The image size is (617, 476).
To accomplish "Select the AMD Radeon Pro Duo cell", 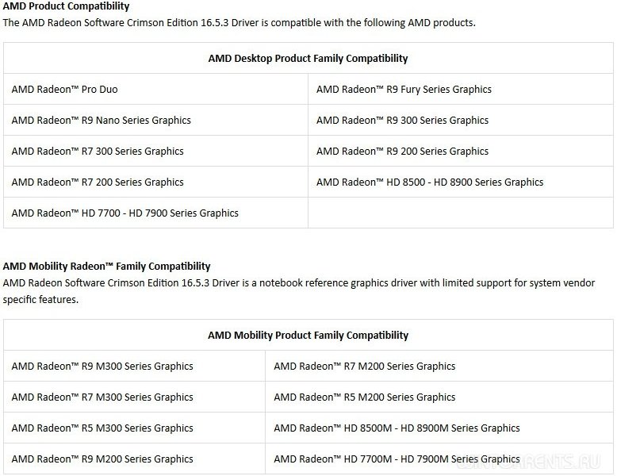I will point(65,90).
